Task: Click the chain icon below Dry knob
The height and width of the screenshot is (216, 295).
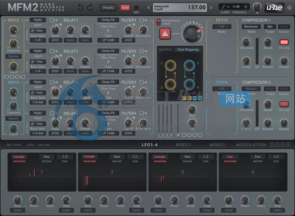Action: (x=192, y=135)
